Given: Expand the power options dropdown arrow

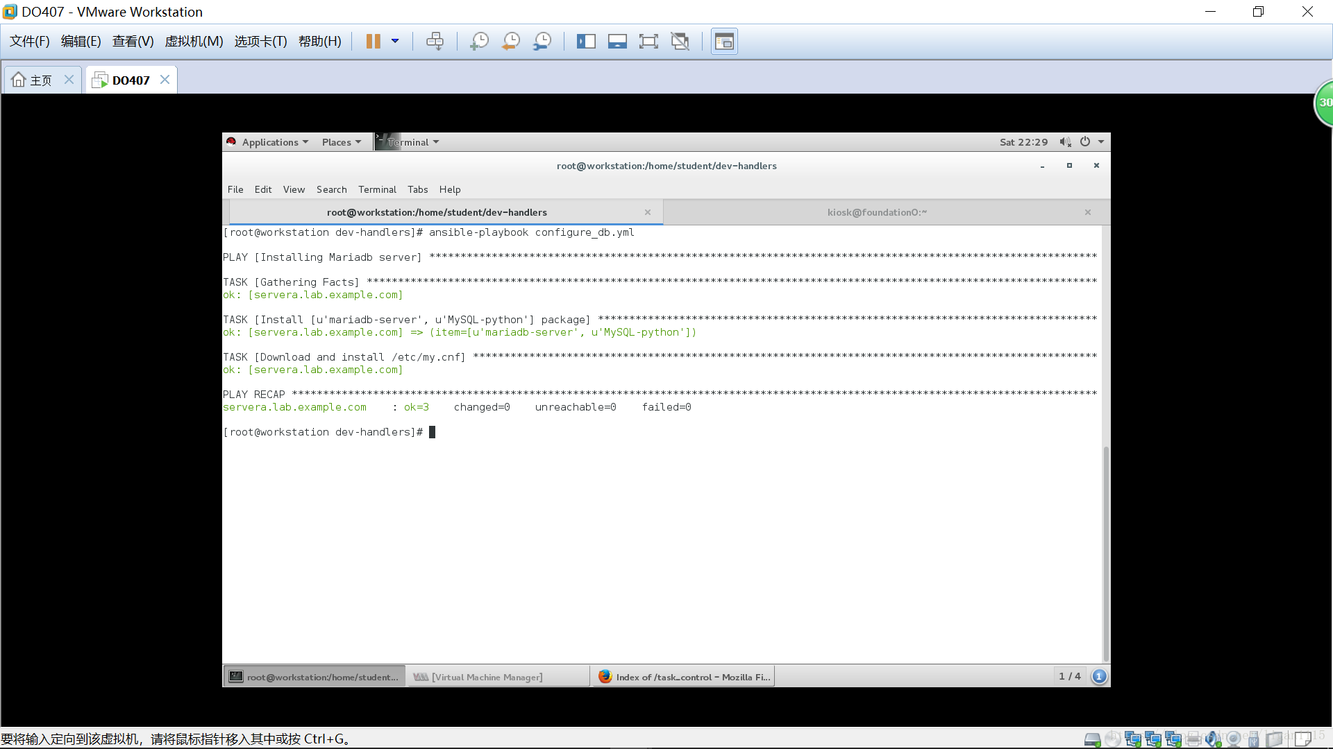Looking at the screenshot, I should click(395, 42).
